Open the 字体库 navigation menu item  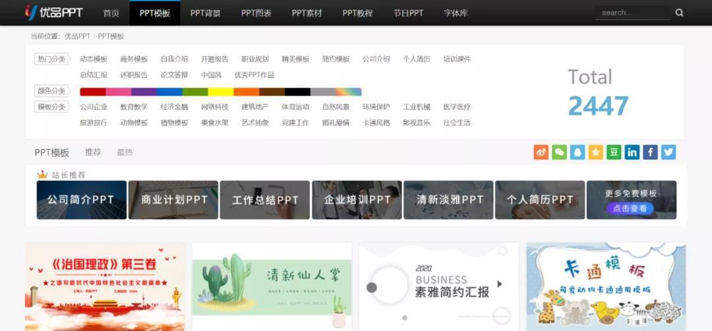[456, 13]
